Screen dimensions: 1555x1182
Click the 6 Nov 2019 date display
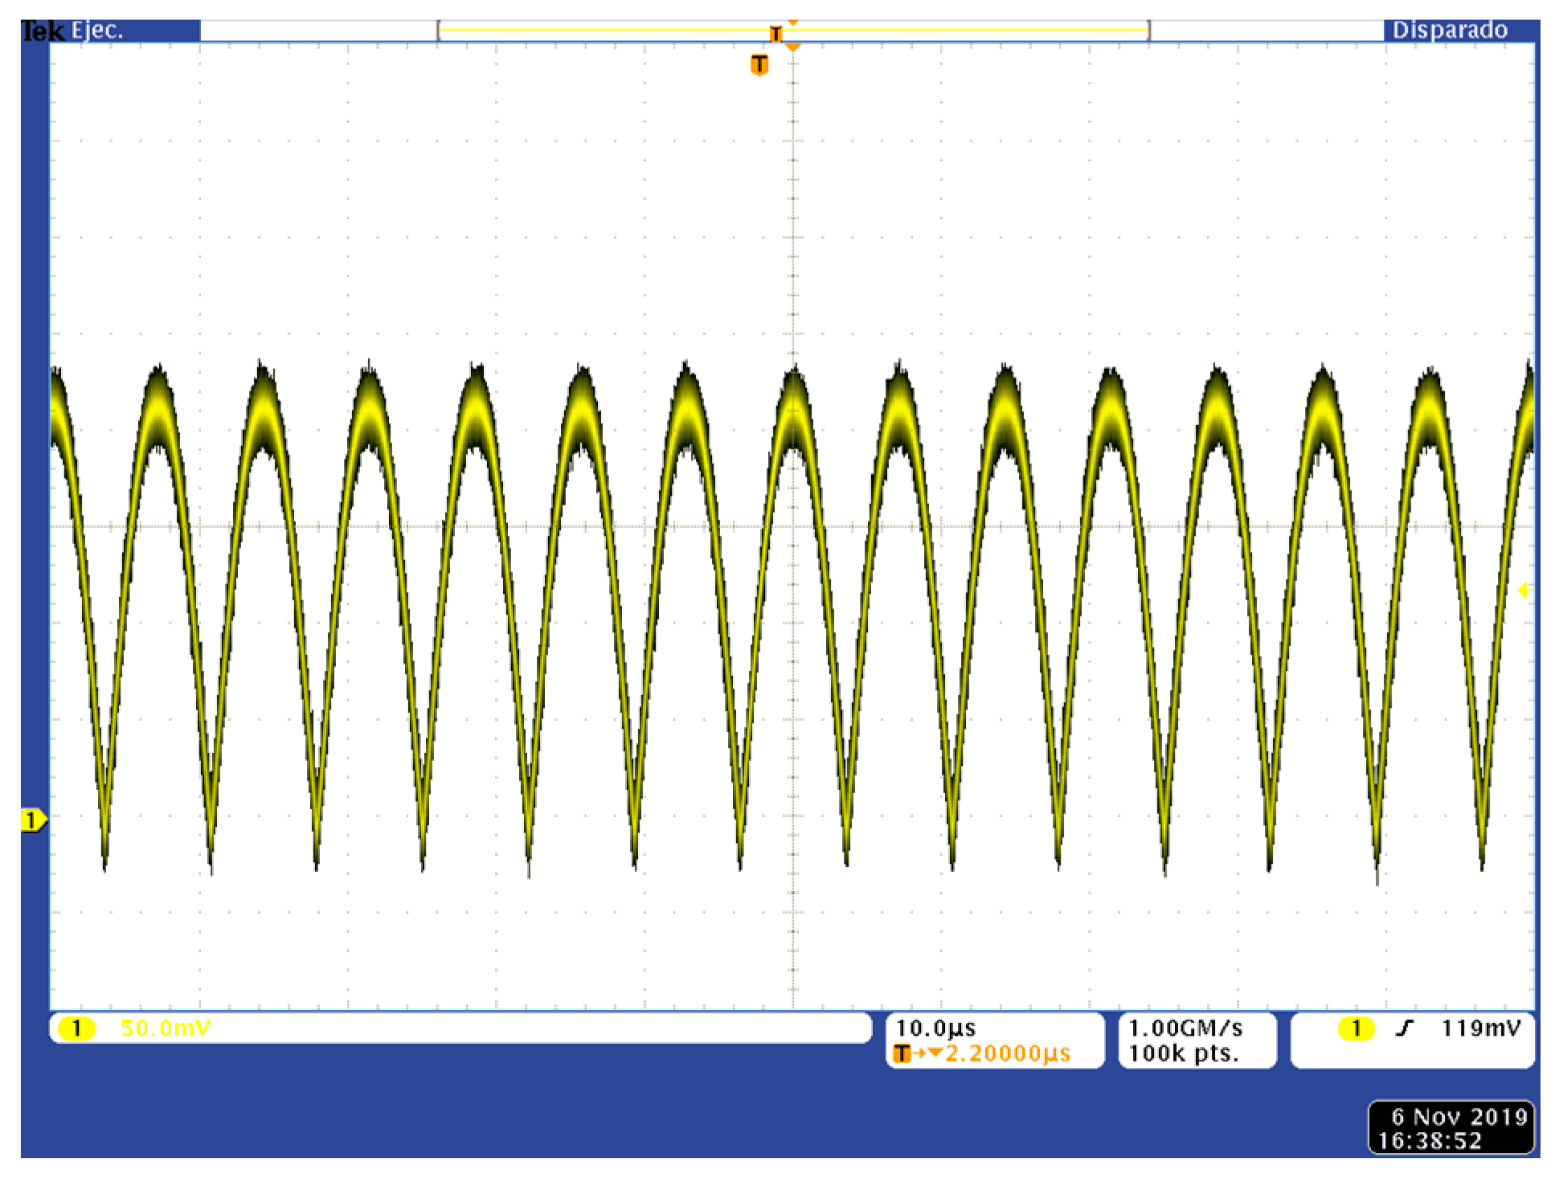[x=1459, y=1116]
